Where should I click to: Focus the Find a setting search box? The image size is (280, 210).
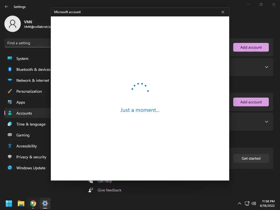(28, 43)
